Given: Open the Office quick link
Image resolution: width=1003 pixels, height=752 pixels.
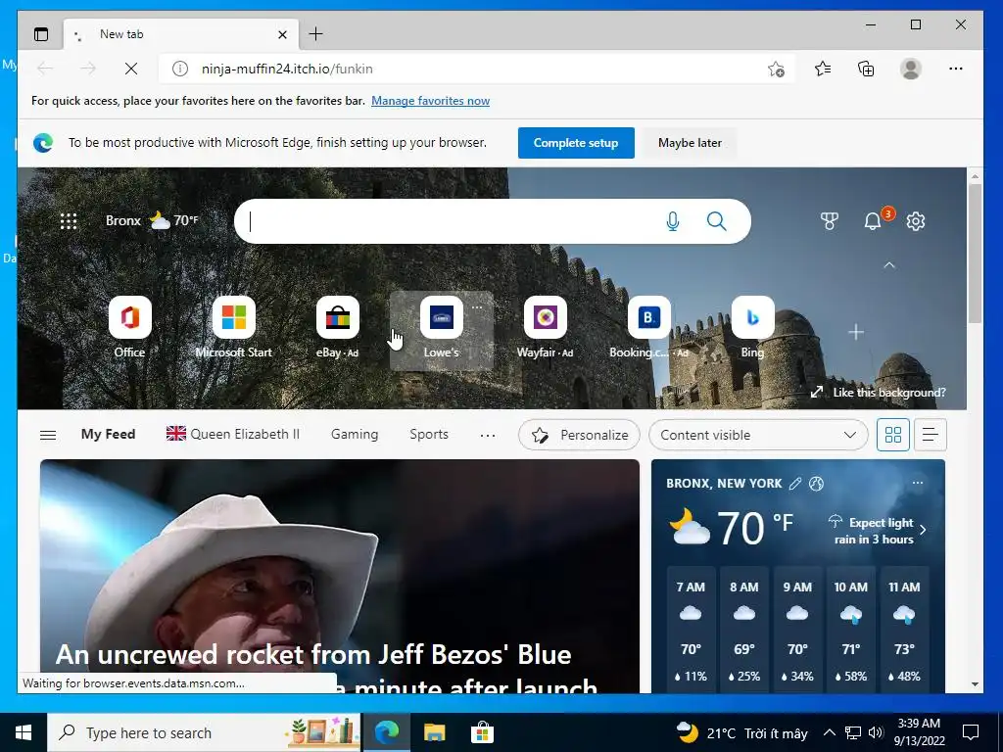Looking at the screenshot, I should [130, 327].
